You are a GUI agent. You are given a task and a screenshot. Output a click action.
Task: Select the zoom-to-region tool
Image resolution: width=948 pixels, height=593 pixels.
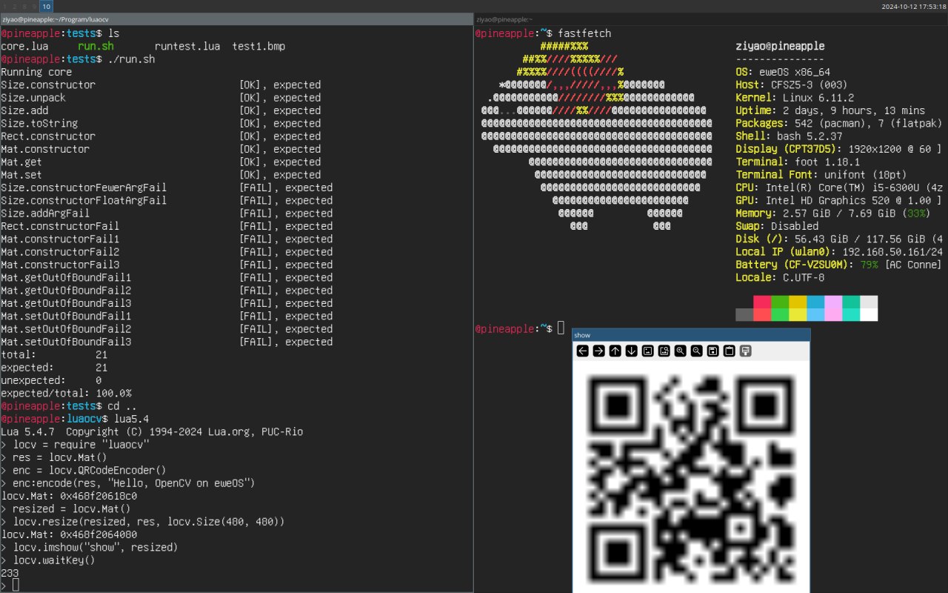click(x=664, y=351)
